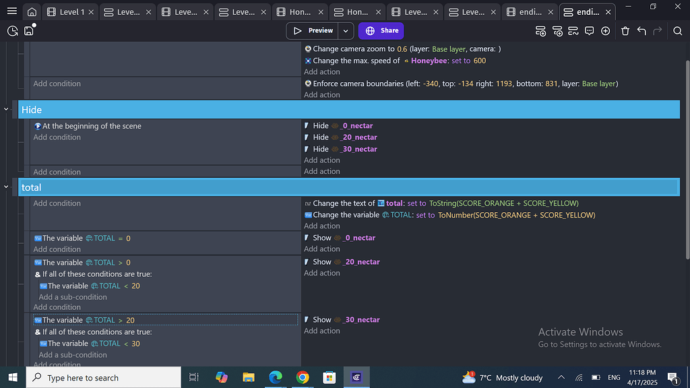Viewport: 690px width, 388px height.
Task: Open the Preview options dropdown arrow
Action: click(345, 30)
